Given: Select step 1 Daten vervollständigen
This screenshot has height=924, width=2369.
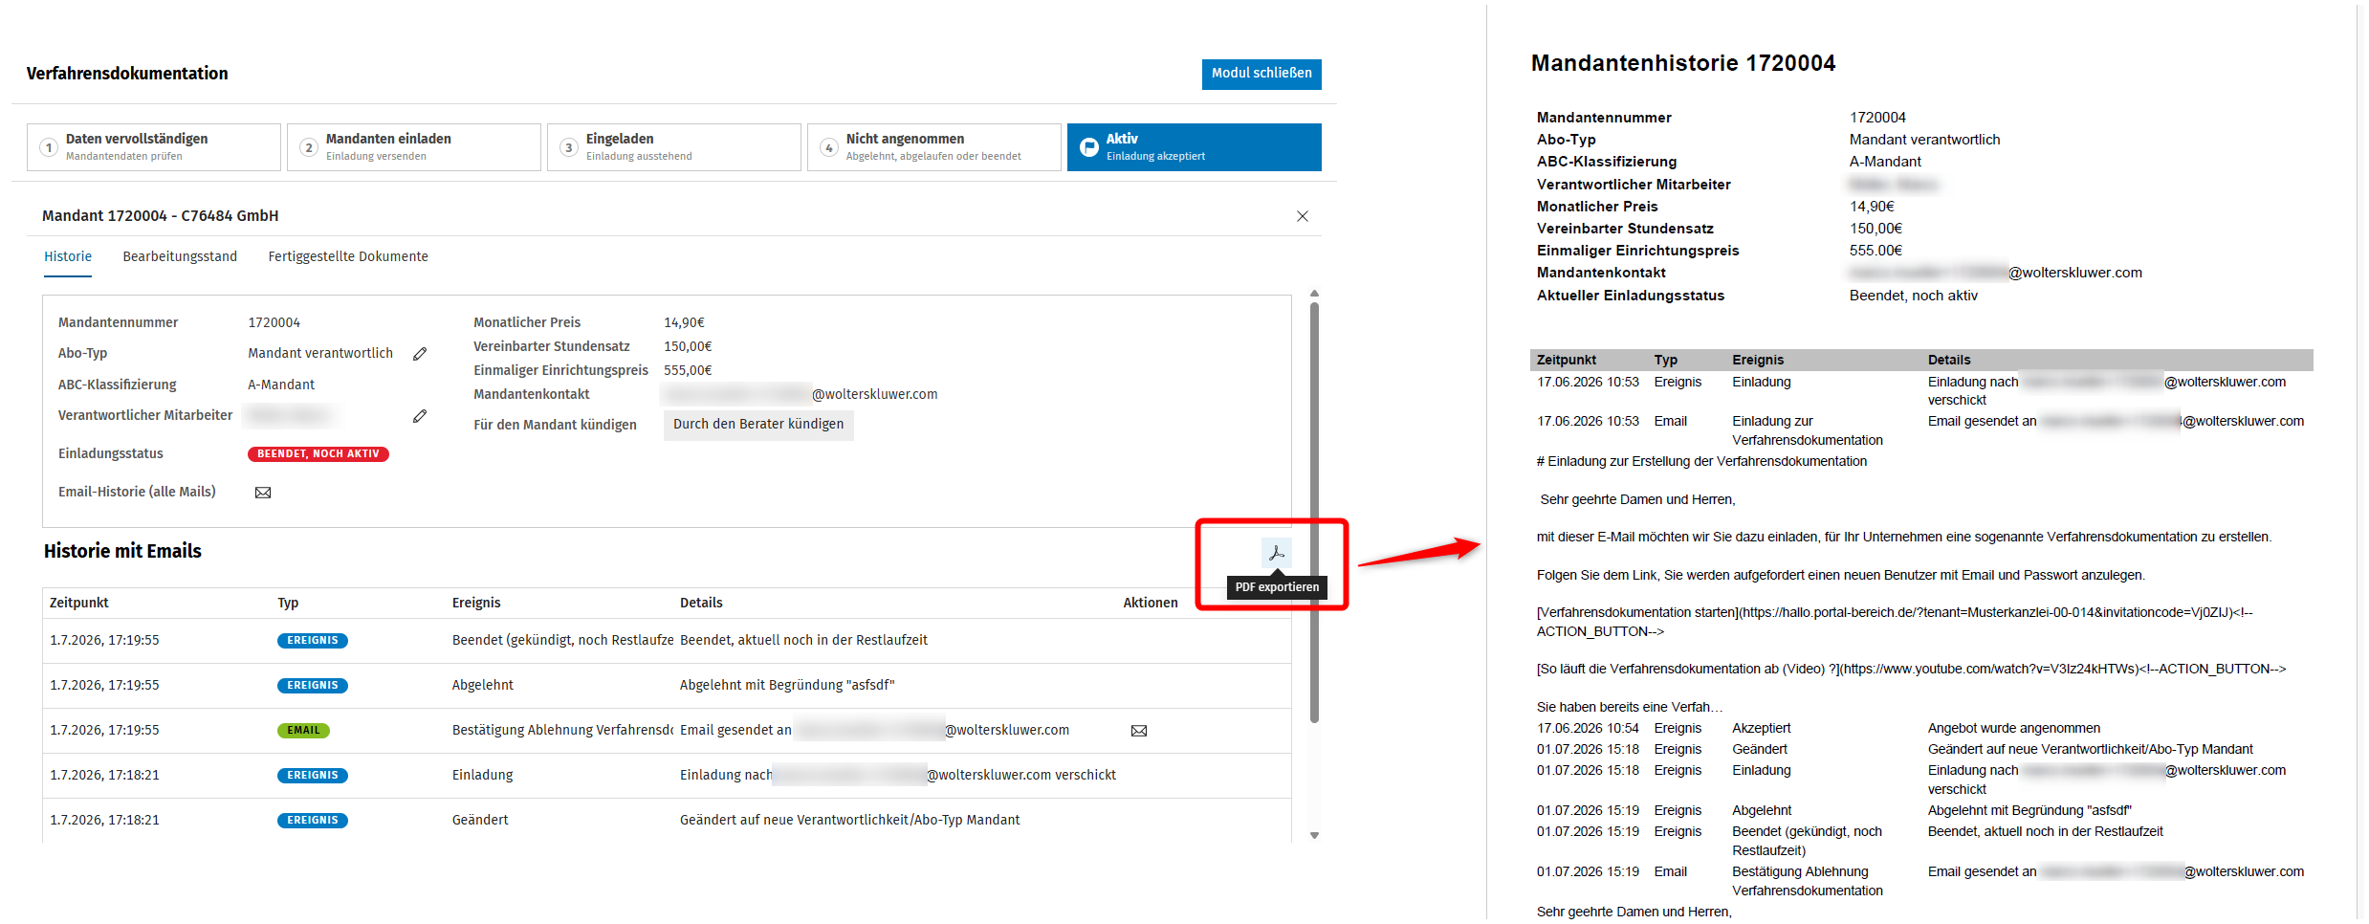Looking at the screenshot, I should click(x=154, y=147).
